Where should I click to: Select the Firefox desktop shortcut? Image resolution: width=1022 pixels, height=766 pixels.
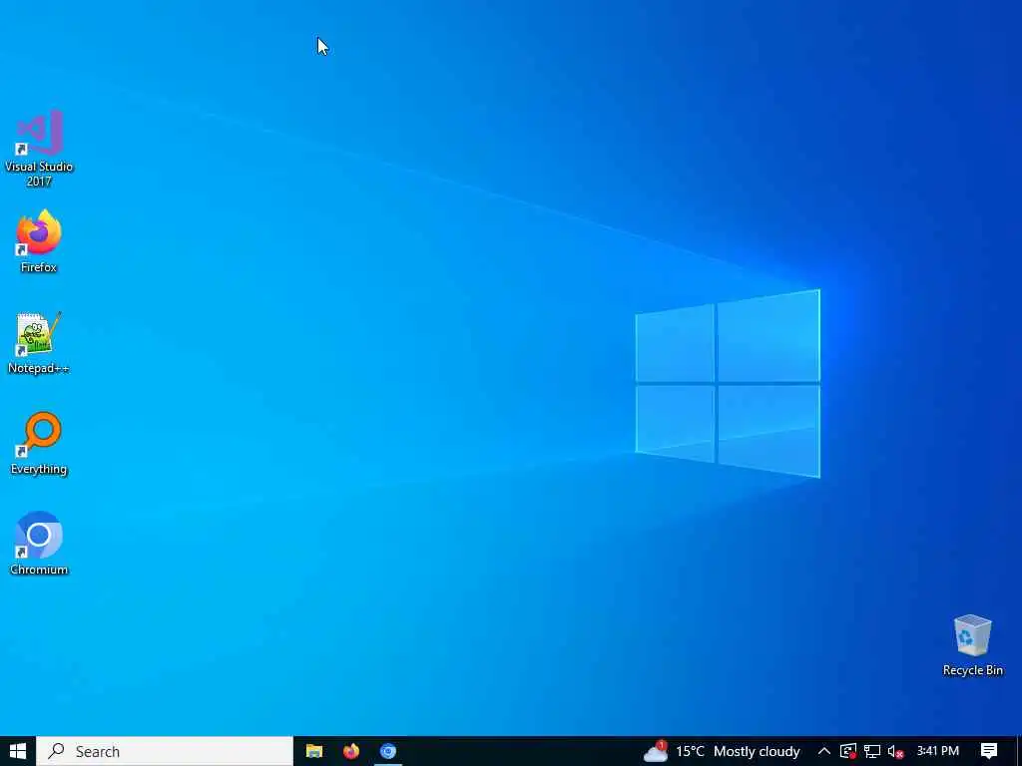click(39, 241)
